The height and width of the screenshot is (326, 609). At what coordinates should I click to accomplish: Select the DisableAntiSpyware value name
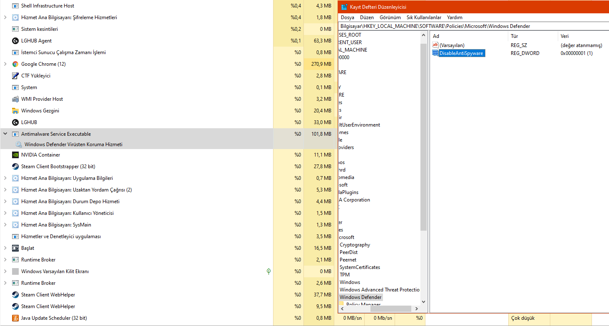click(461, 53)
